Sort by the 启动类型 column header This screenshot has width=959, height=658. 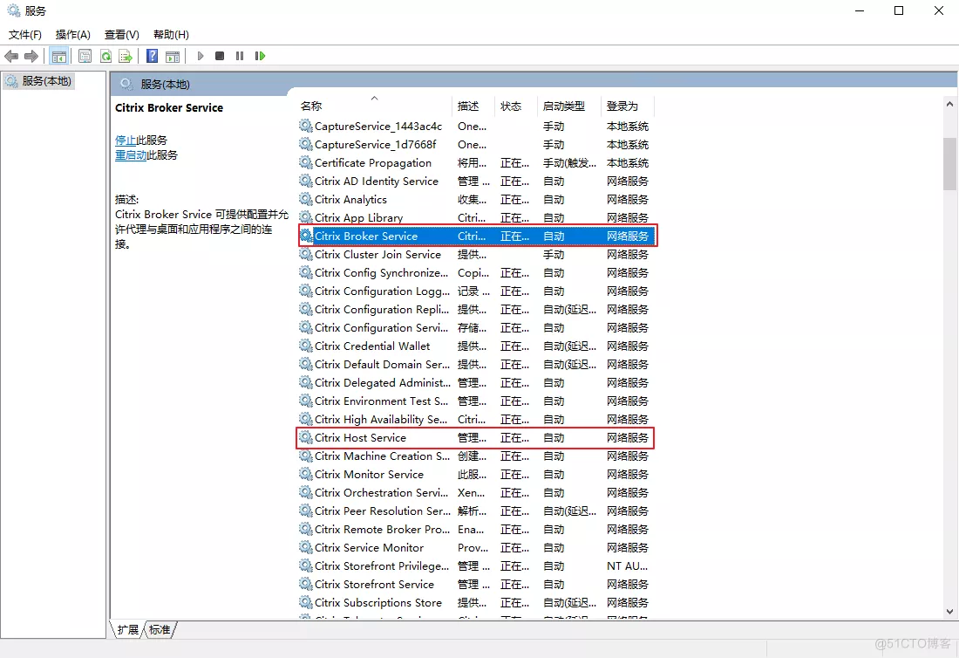[x=569, y=106]
